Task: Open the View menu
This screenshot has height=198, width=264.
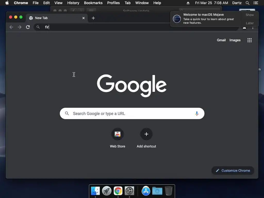Action: [x=59, y=3]
